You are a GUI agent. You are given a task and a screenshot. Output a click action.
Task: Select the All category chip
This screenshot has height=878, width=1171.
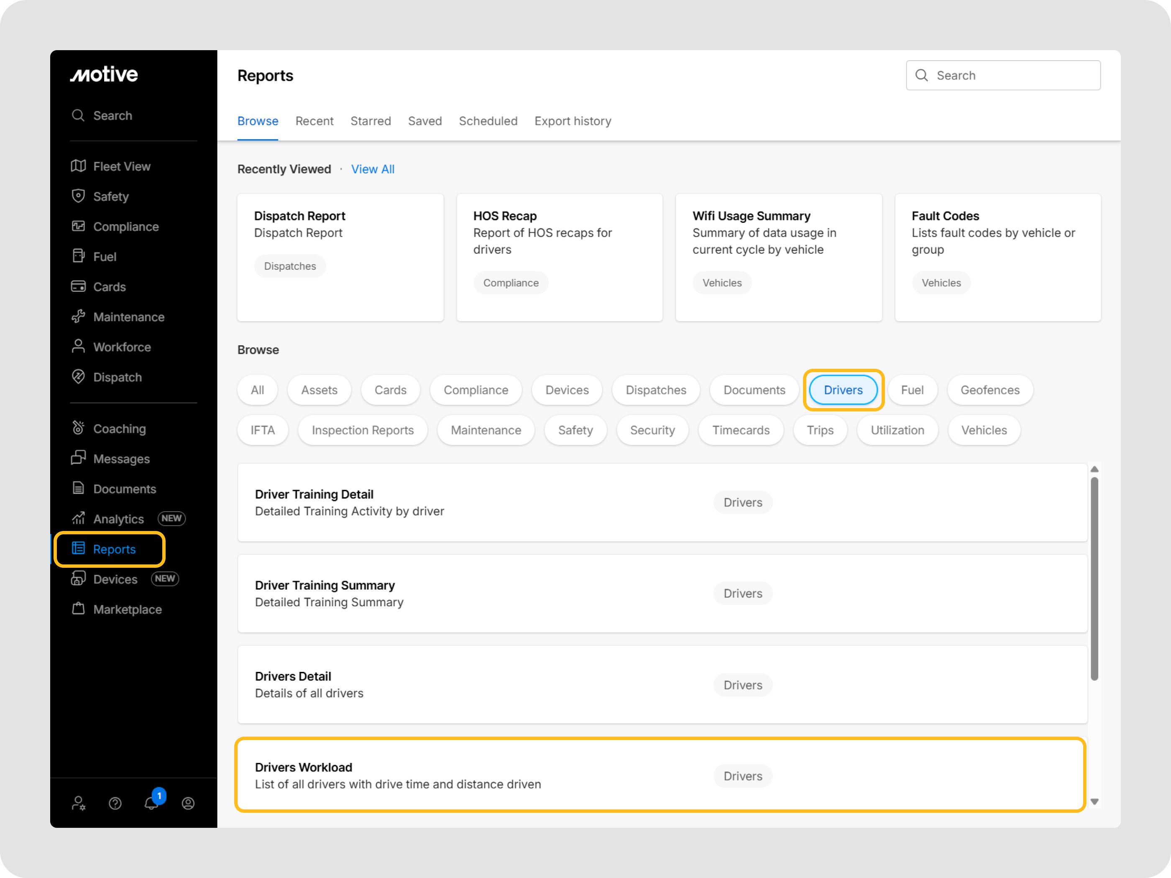pyautogui.click(x=257, y=390)
